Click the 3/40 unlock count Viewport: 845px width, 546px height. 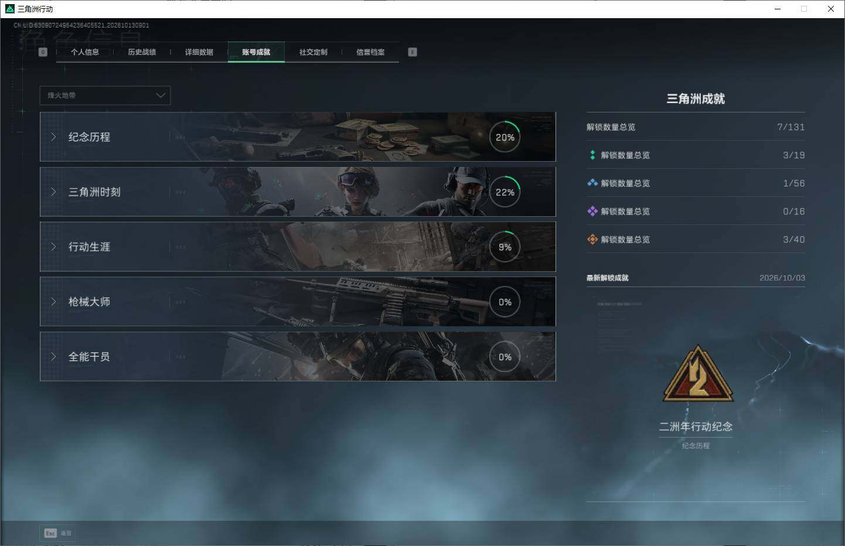[x=793, y=240]
